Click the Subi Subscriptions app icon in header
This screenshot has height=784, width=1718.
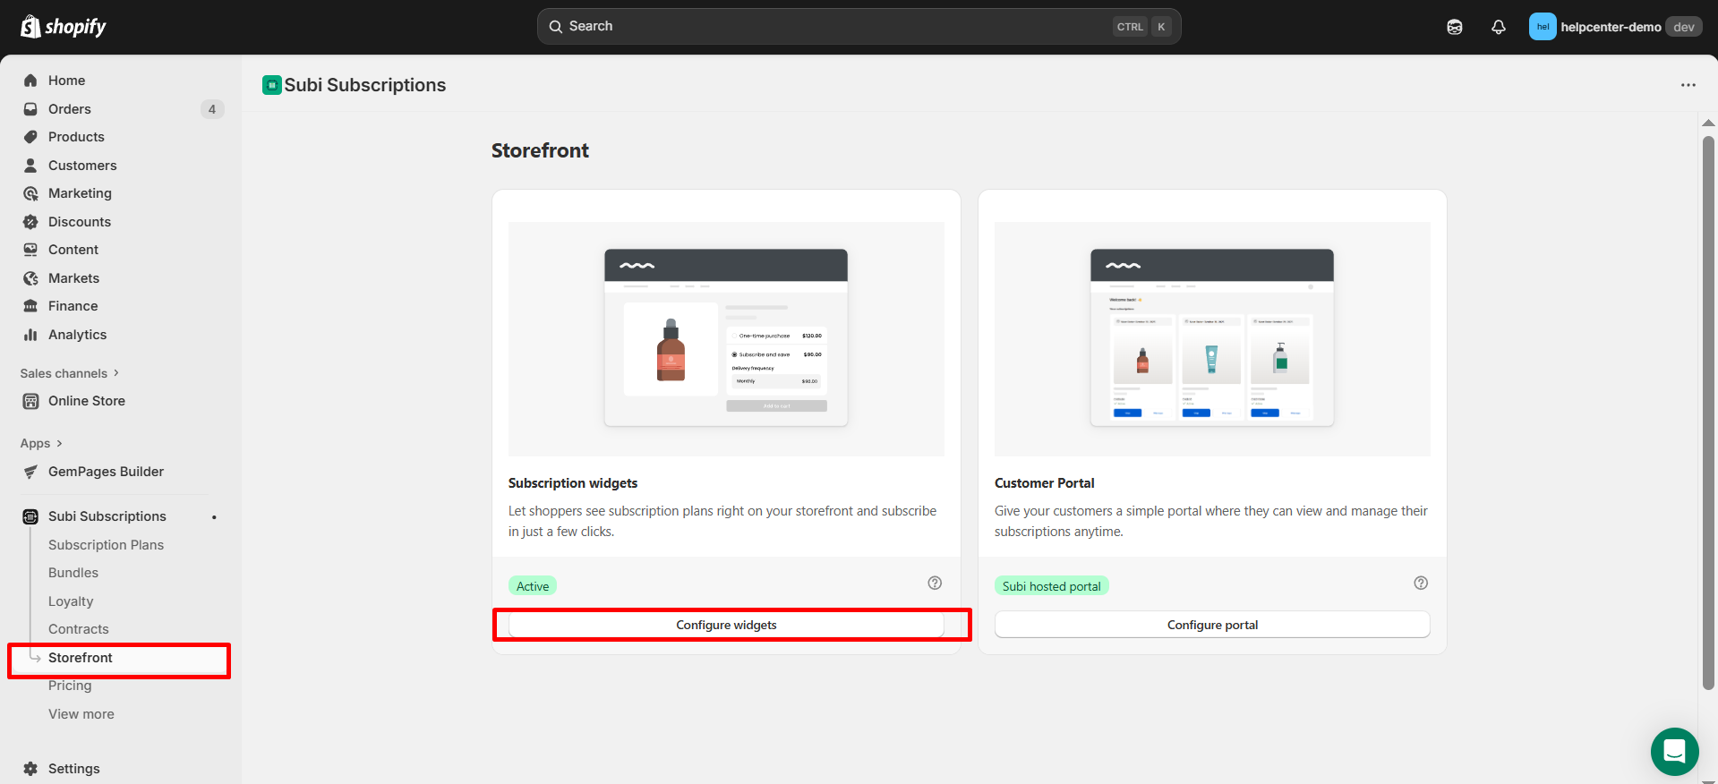271,85
